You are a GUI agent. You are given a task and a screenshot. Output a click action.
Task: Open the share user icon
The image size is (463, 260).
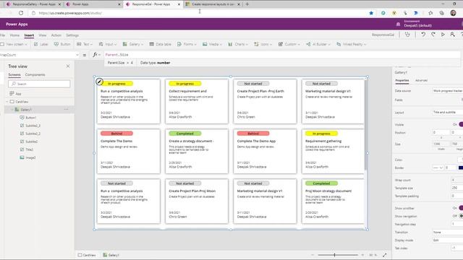click(452, 35)
